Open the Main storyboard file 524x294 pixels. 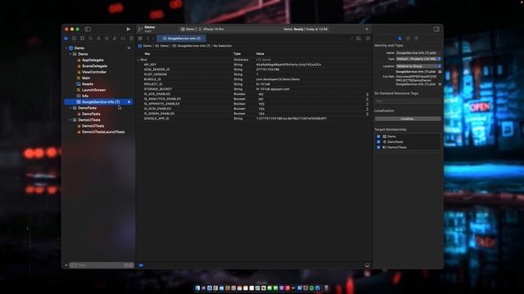point(86,78)
